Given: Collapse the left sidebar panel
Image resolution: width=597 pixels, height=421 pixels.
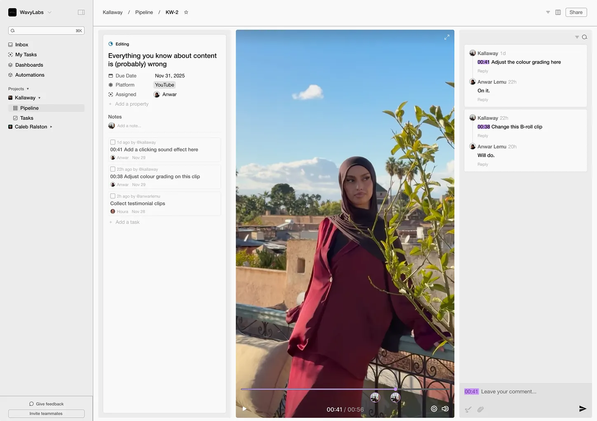Looking at the screenshot, I should (81, 12).
